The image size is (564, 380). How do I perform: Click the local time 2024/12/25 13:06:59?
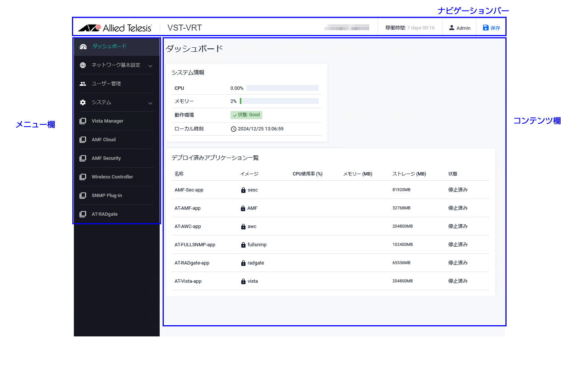pyautogui.click(x=261, y=129)
